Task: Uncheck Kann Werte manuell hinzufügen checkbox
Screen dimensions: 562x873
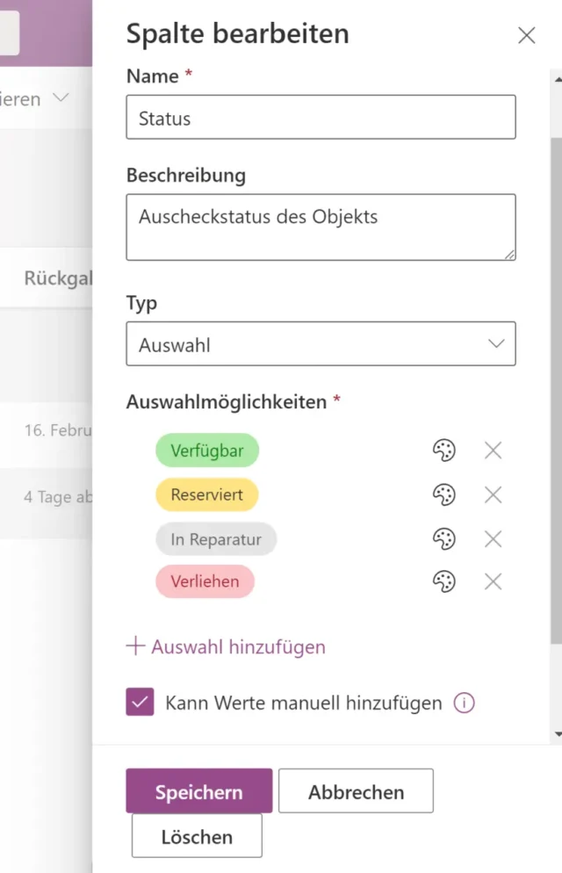Action: [140, 702]
